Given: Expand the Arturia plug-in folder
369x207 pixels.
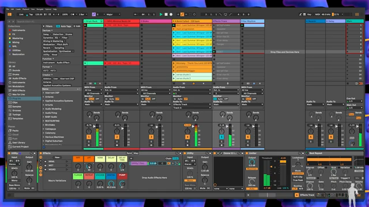Looking at the screenshot, I should 44,105.
